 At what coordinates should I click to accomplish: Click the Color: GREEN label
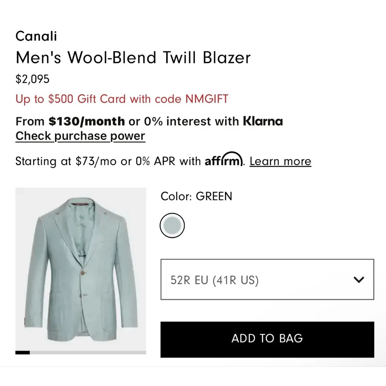pos(196,196)
